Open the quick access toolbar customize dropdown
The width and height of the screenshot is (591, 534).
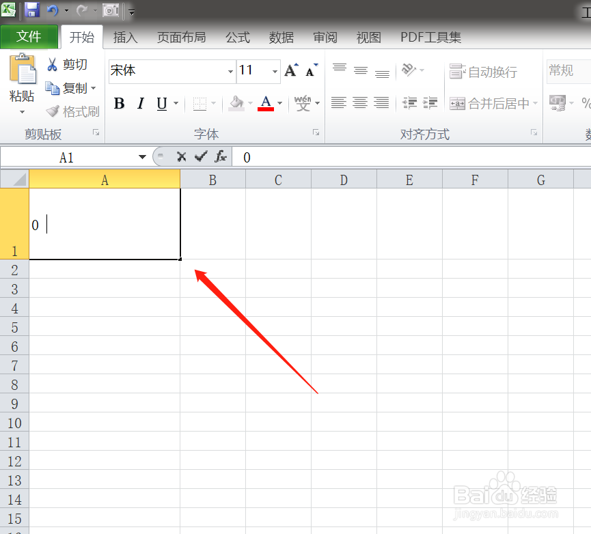tap(132, 12)
